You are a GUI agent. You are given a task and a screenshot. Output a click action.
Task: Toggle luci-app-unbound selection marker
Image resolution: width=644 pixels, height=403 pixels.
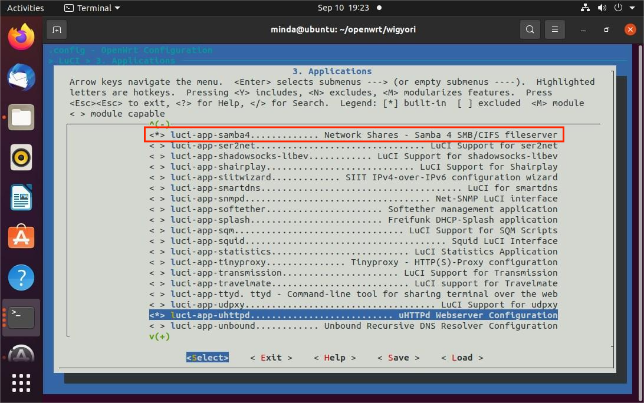click(x=157, y=326)
